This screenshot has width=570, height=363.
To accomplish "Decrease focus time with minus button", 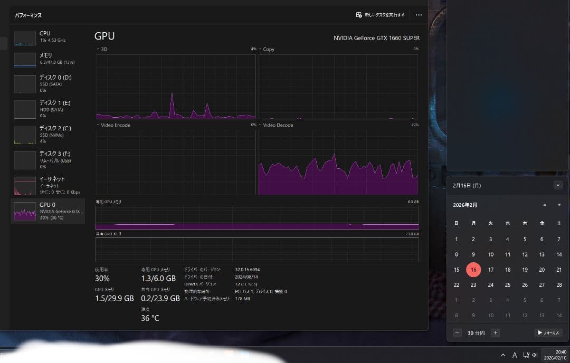I will pos(457,333).
